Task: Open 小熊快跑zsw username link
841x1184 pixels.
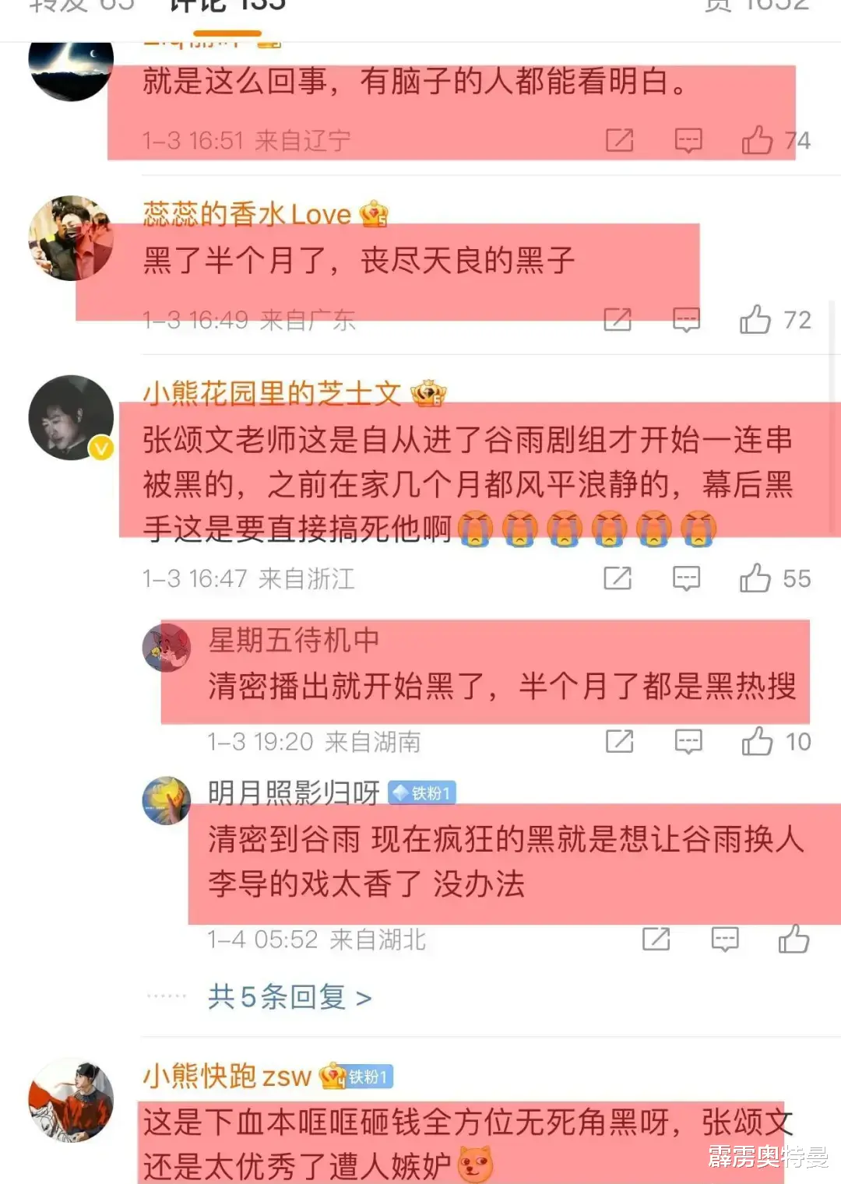Action: point(227,1077)
